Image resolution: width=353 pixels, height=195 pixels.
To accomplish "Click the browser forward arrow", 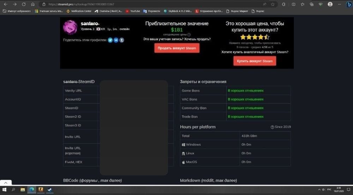I will tap(14, 4).
